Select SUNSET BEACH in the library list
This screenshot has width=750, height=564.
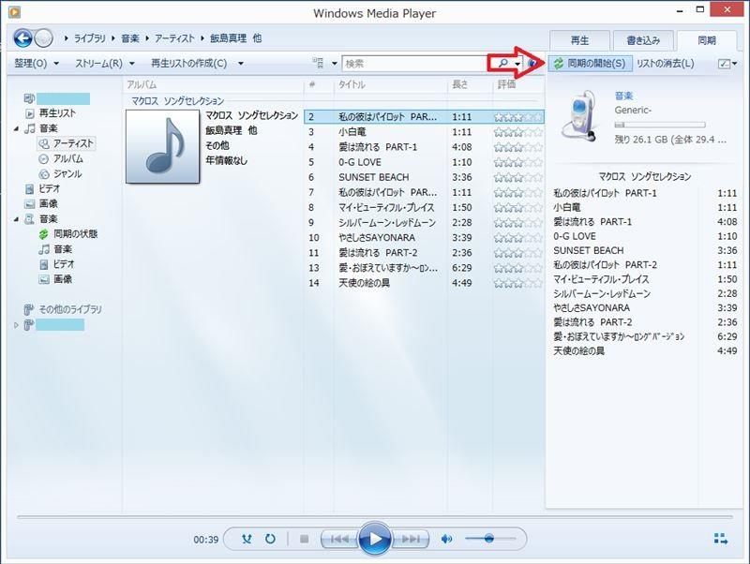[x=373, y=177]
